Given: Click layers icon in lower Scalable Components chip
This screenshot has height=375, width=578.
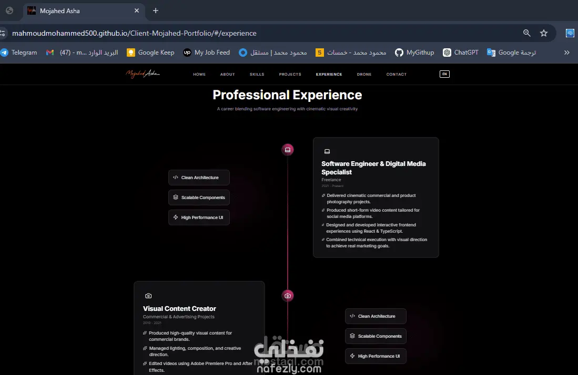Looking at the screenshot, I should pos(352,336).
